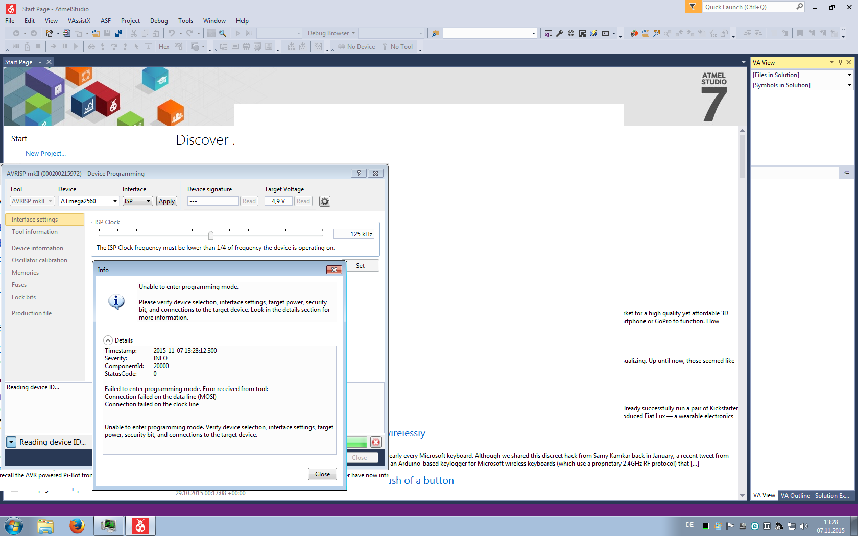
Task: Click the New Project... link
Action: coord(46,154)
